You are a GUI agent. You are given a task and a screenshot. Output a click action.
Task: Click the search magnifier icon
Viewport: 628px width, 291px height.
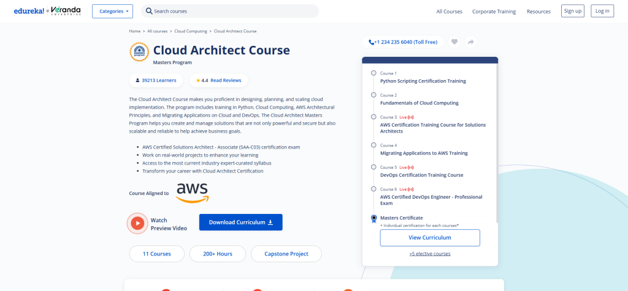click(149, 11)
